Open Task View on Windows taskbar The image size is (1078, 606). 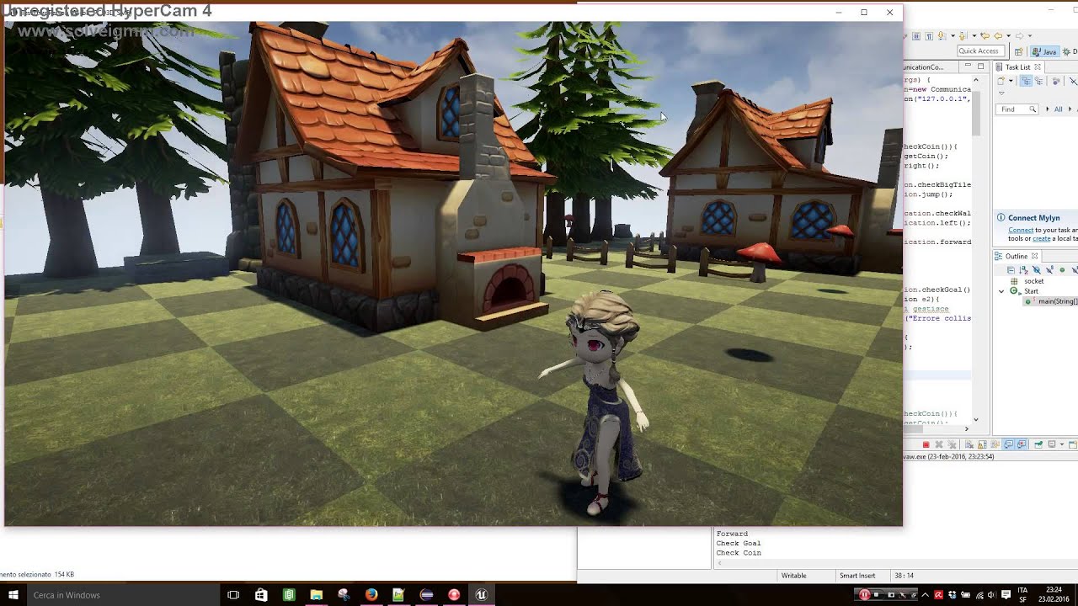[x=233, y=595]
